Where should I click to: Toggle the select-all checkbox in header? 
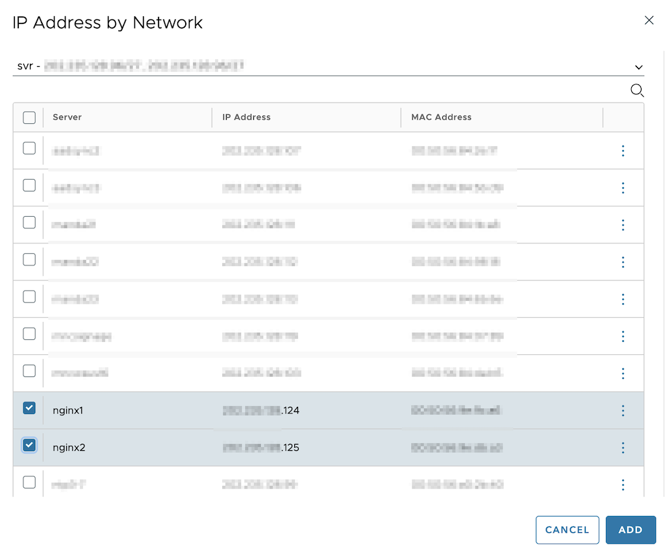[29, 117]
